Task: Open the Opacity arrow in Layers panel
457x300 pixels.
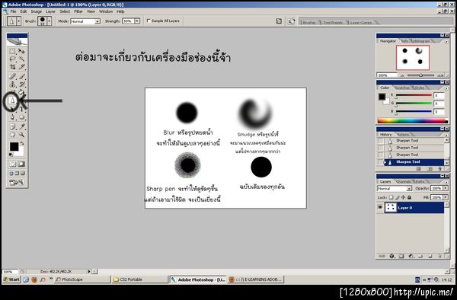Action: (x=446, y=188)
